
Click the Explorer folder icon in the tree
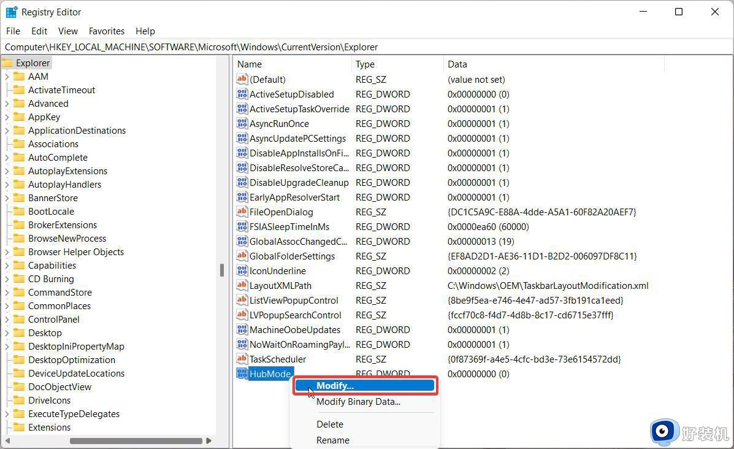[x=8, y=63]
